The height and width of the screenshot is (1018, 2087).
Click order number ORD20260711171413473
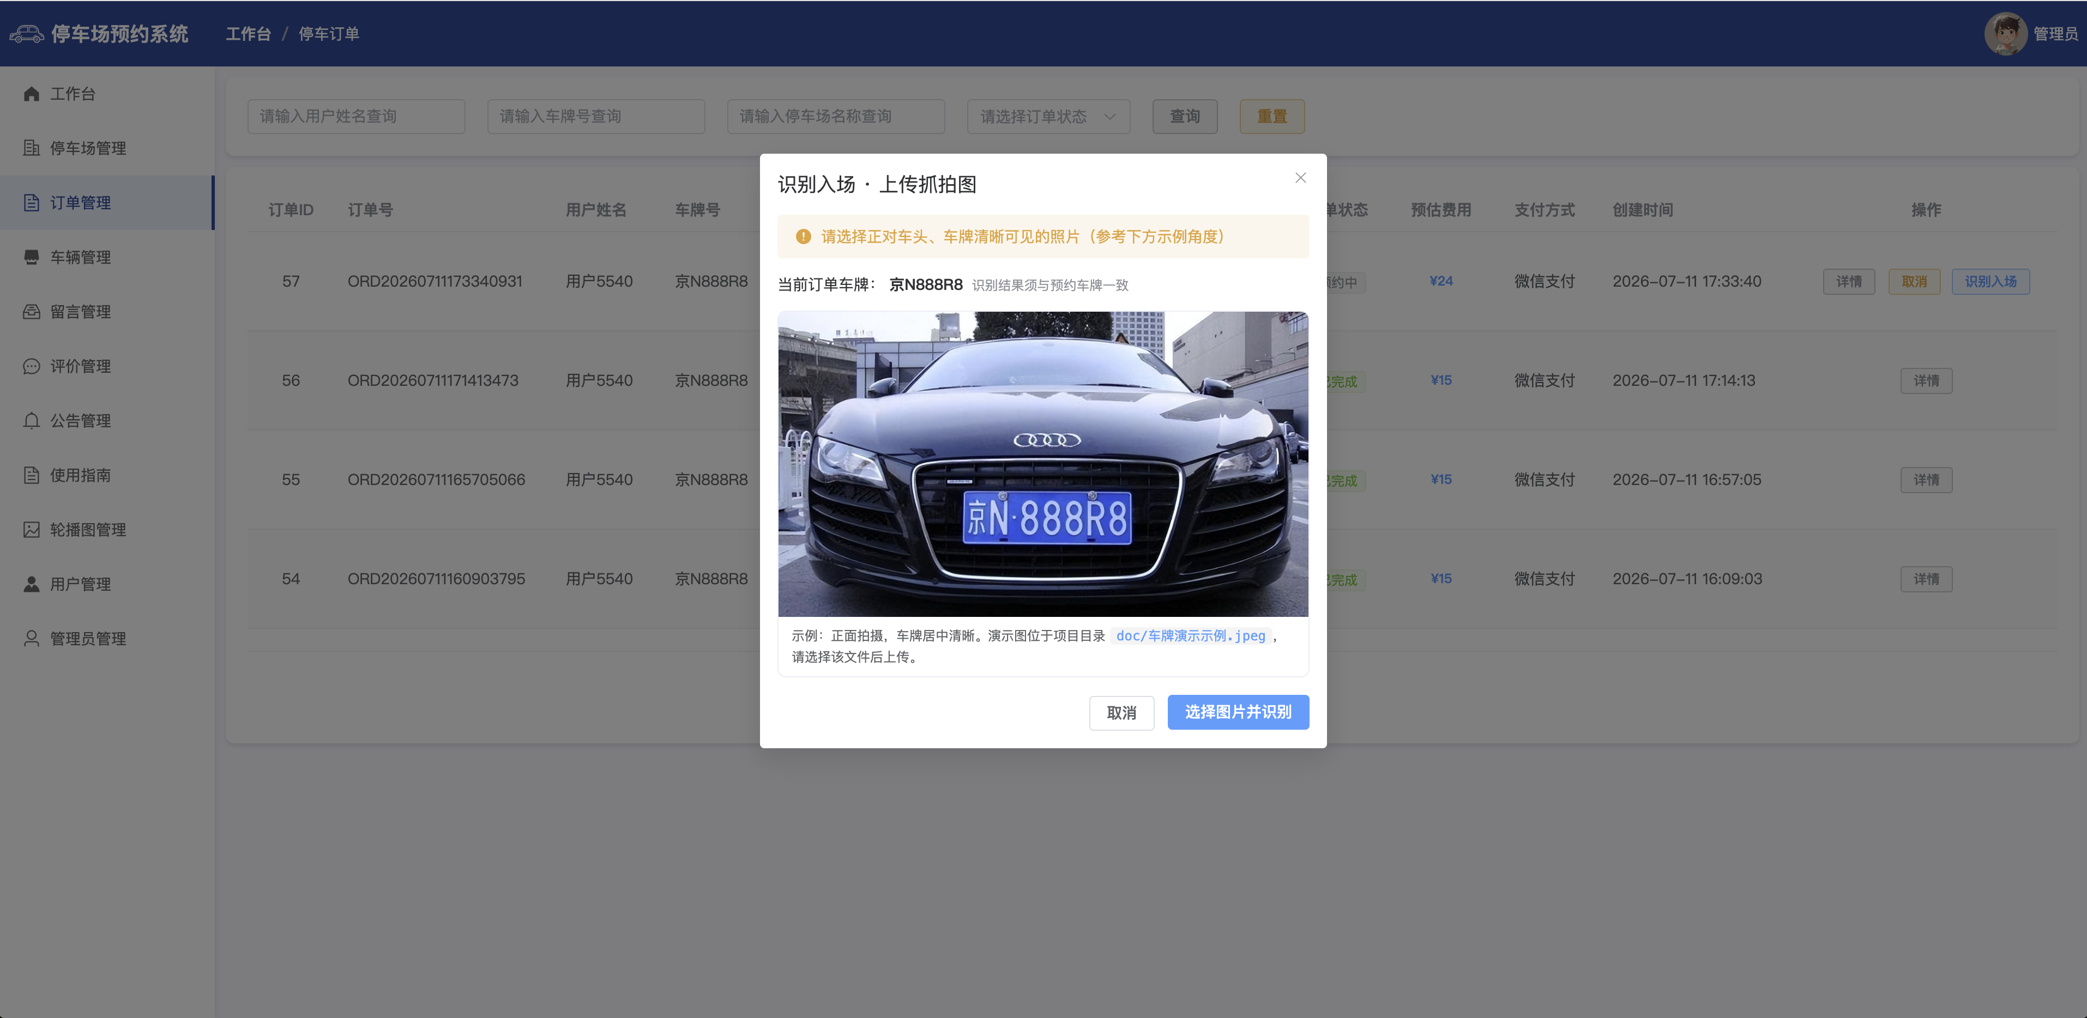pyautogui.click(x=433, y=380)
